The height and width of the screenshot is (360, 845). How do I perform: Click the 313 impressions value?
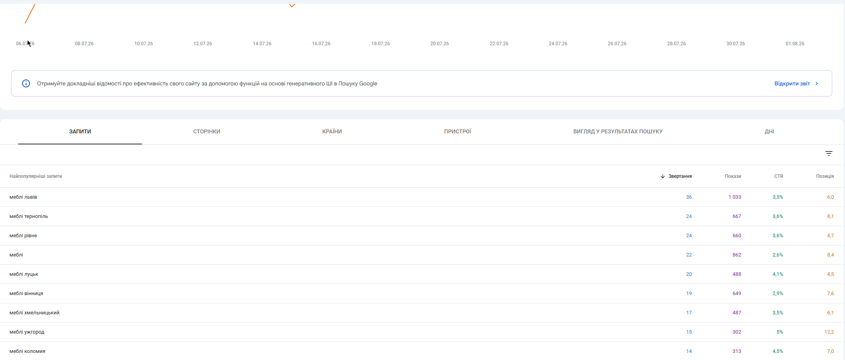(737, 351)
